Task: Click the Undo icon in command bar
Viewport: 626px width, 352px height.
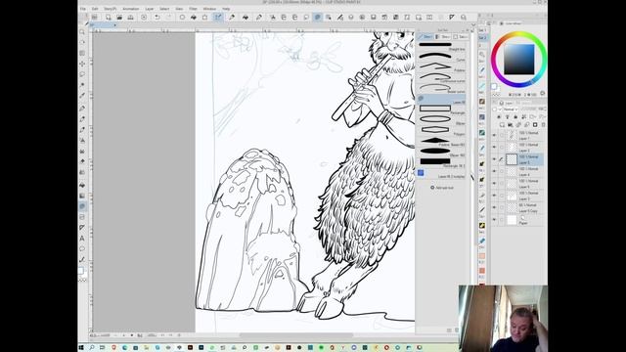Action: pyautogui.click(x=157, y=18)
